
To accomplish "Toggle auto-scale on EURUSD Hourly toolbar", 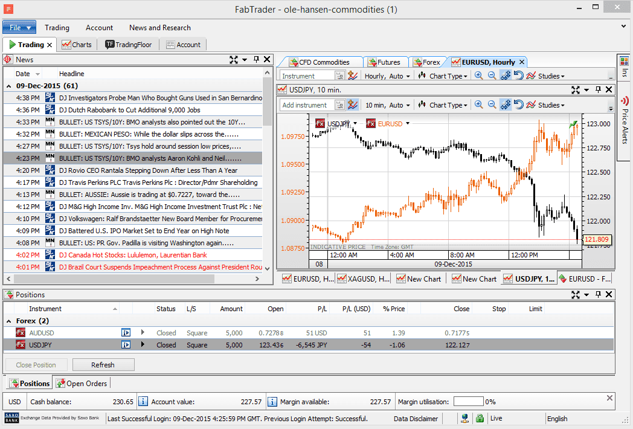I will click(506, 76).
